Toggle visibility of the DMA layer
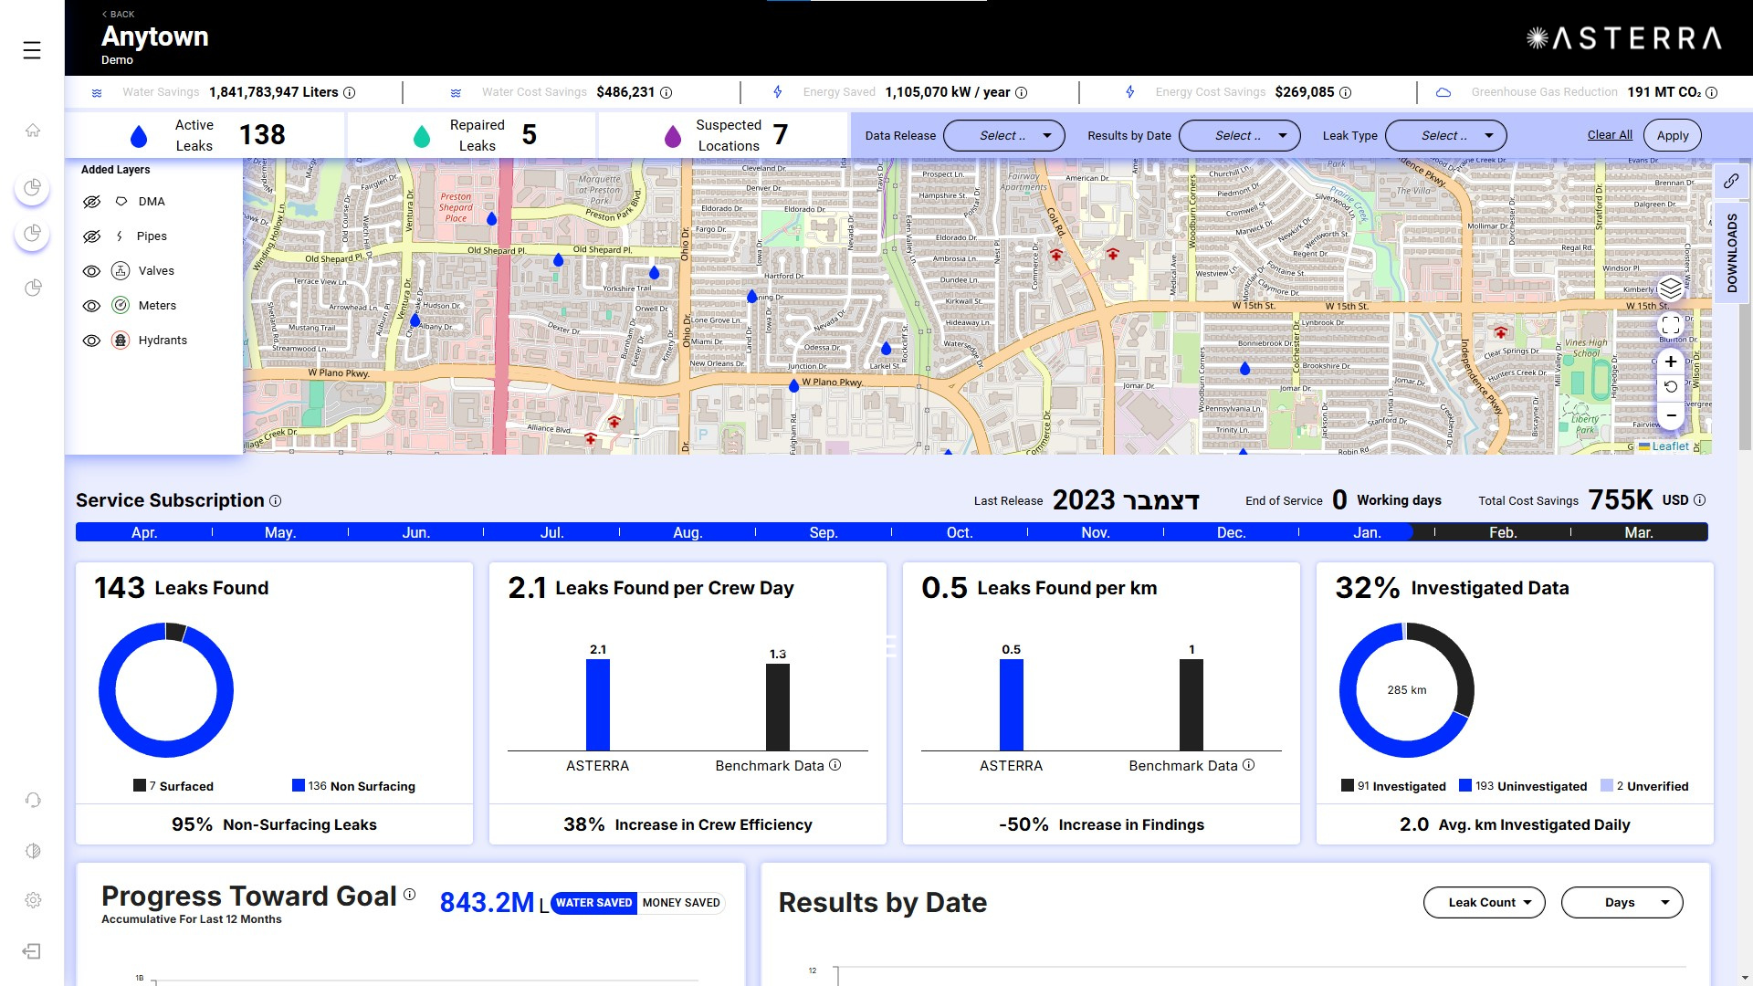The width and height of the screenshot is (1753, 986). (x=91, y=201)
